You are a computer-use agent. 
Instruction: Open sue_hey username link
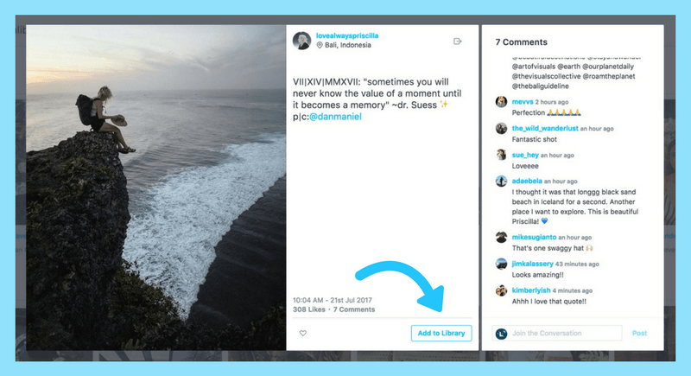point(525,156)
